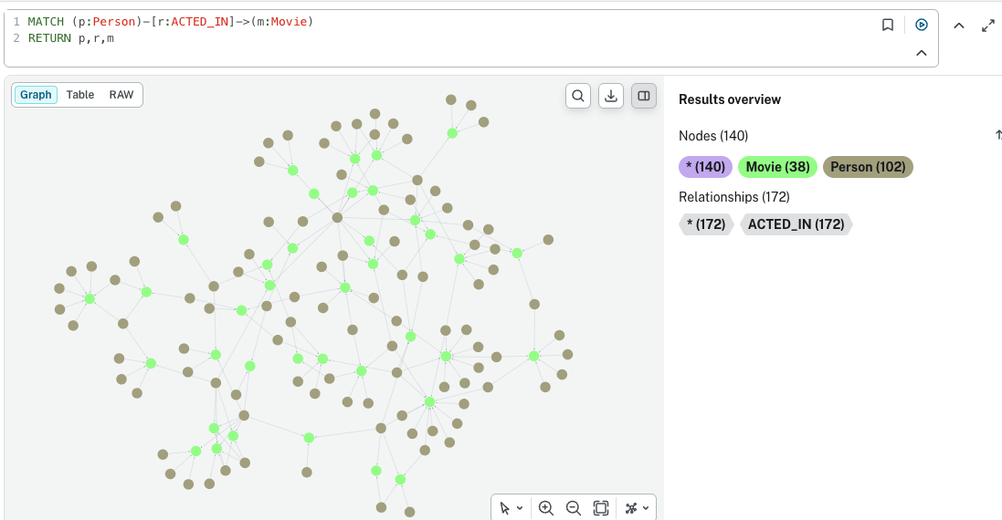The width and height of the screenshot is (1002, 520).
Task: Select the Graph view tab
Action: 36,95
